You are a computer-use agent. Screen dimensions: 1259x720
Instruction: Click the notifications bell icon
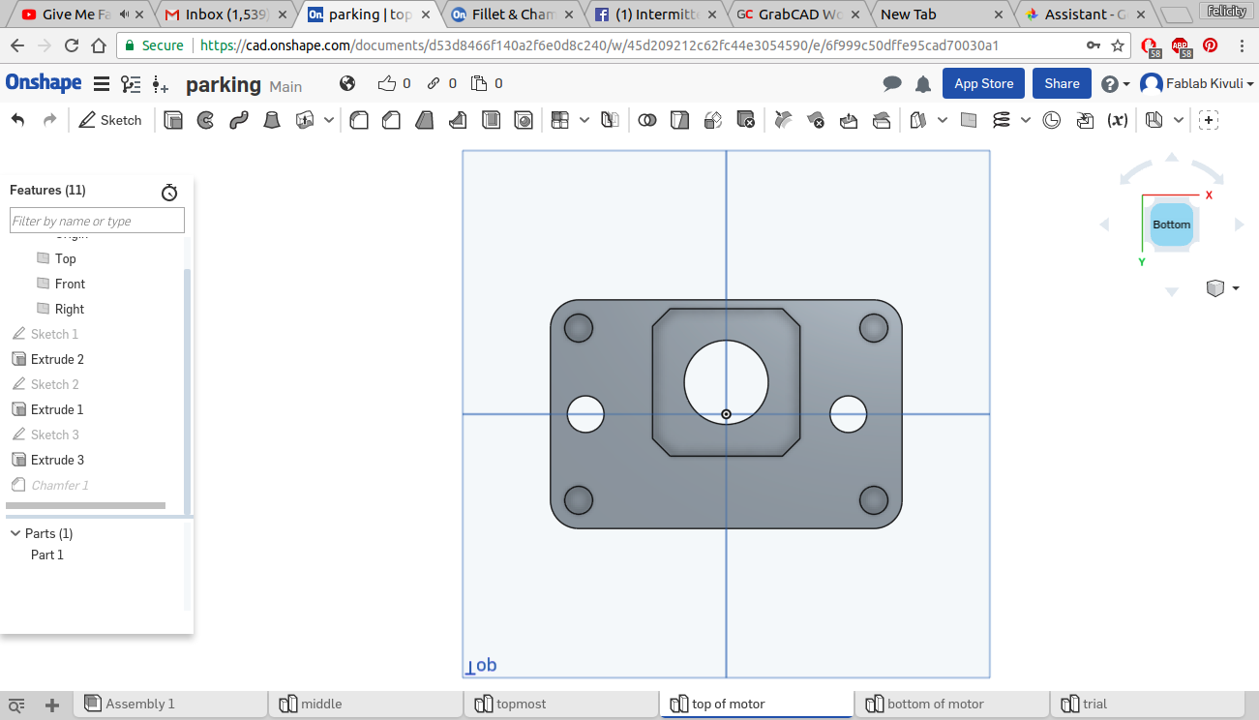coord(923,84)
